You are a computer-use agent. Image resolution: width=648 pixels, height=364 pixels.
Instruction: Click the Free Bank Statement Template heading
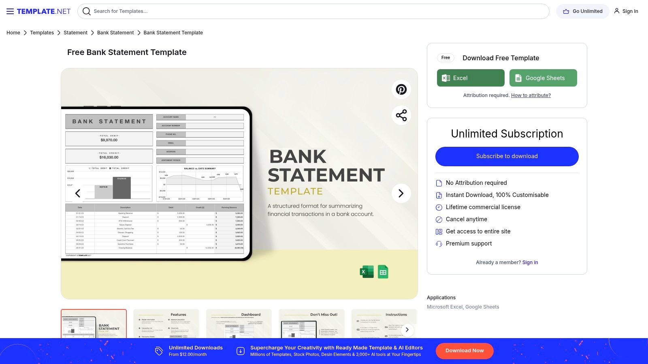click(127, 52)
